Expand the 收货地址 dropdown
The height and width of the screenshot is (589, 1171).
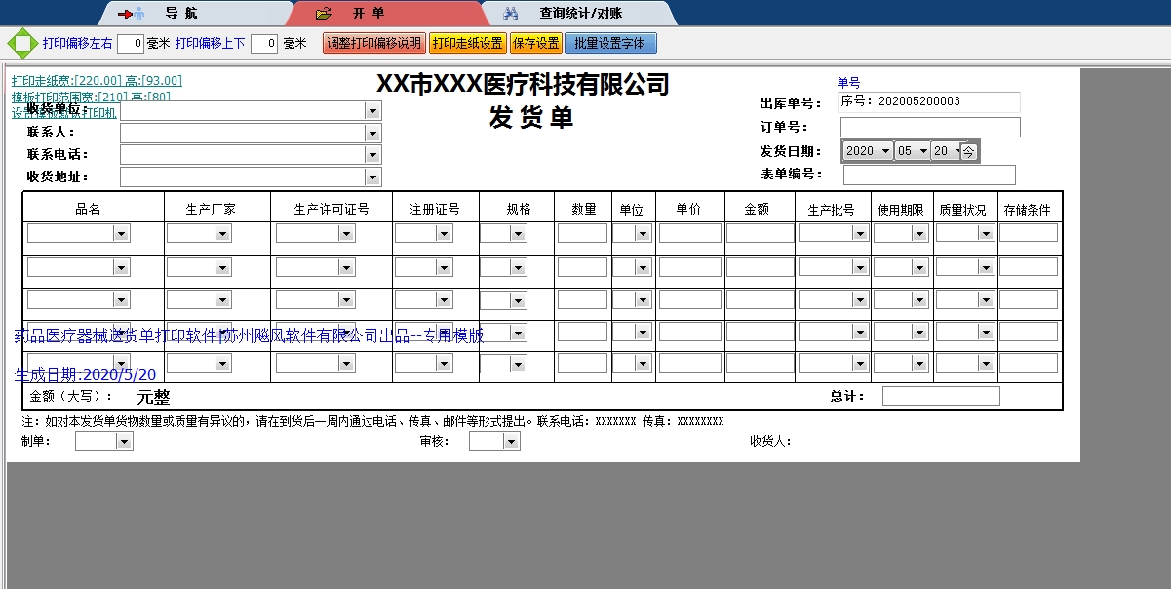371,177
